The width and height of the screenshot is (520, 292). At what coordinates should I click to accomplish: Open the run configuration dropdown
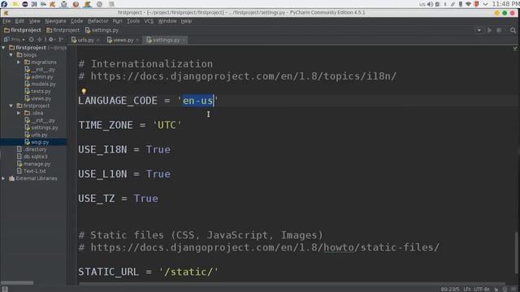tap(479, 30)
